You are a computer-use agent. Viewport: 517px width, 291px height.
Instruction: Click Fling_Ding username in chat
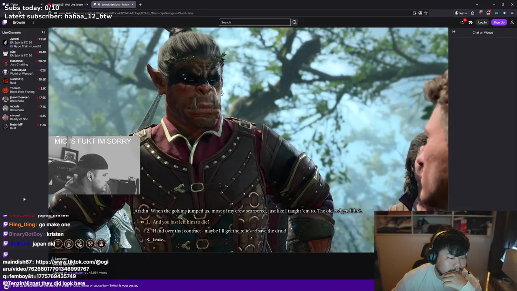tap(23, 224)
